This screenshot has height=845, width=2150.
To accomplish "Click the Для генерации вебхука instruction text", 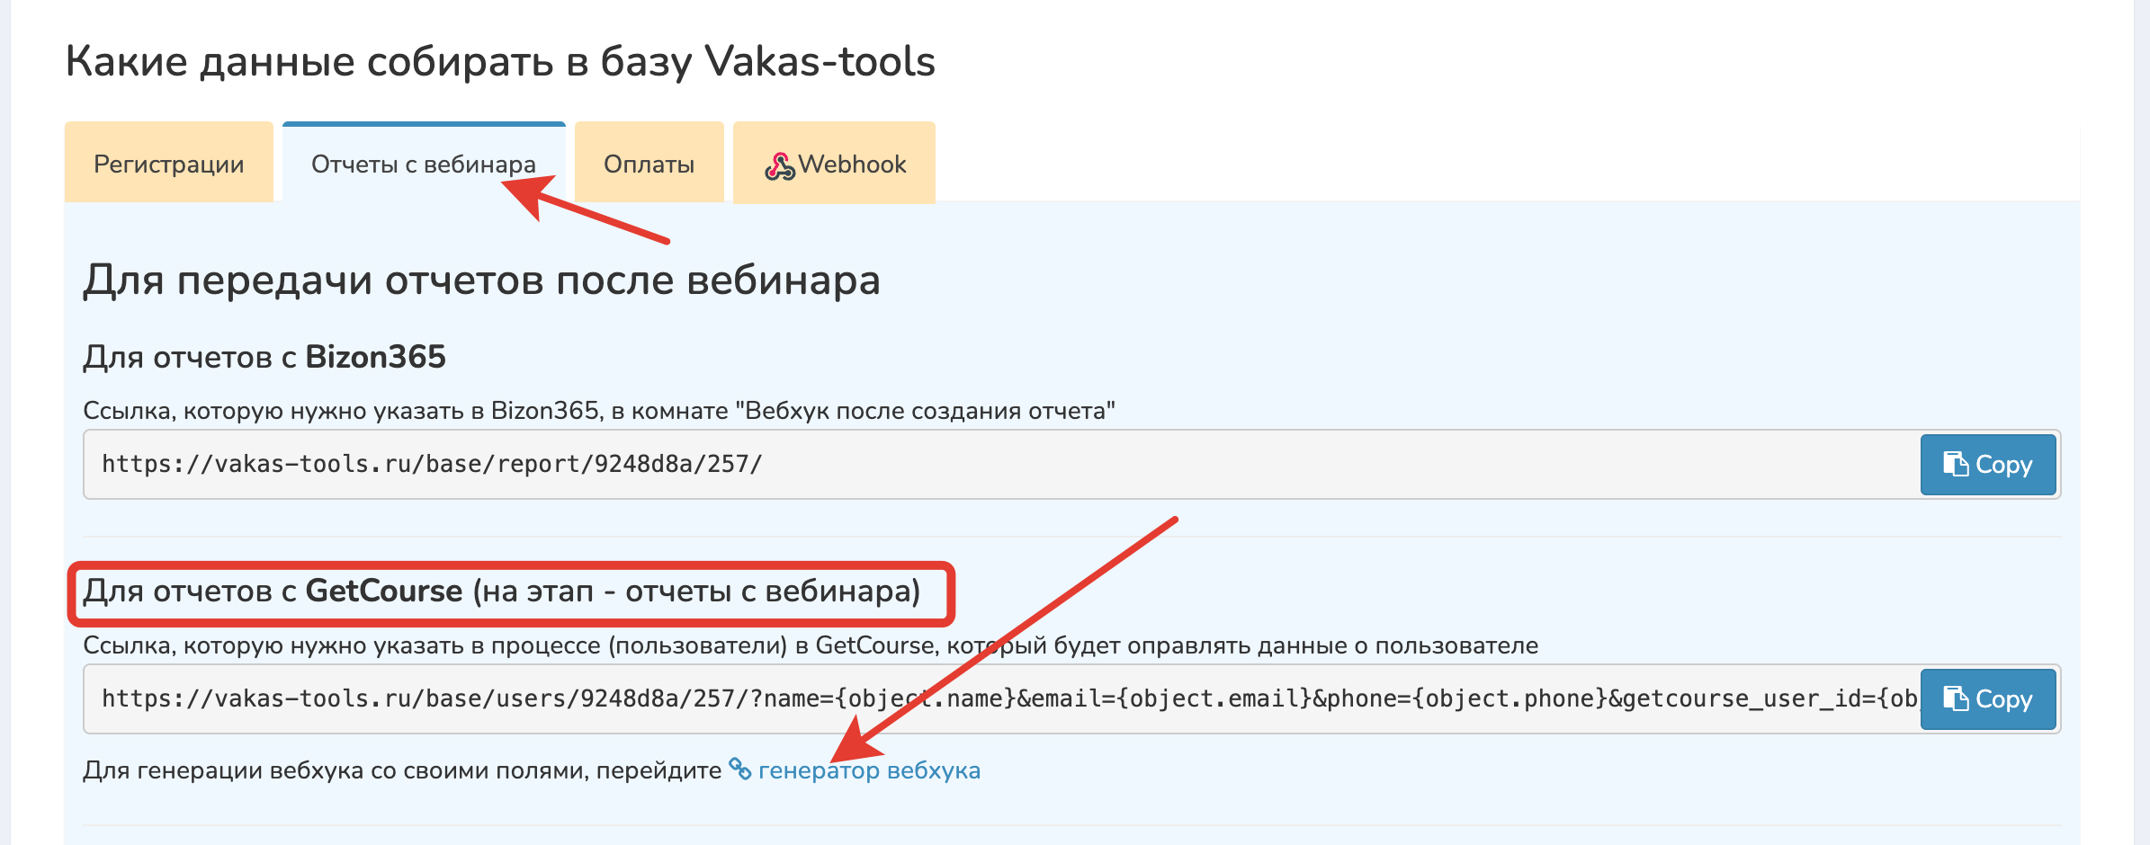I will pyautogui.click(x=401, y=770).
